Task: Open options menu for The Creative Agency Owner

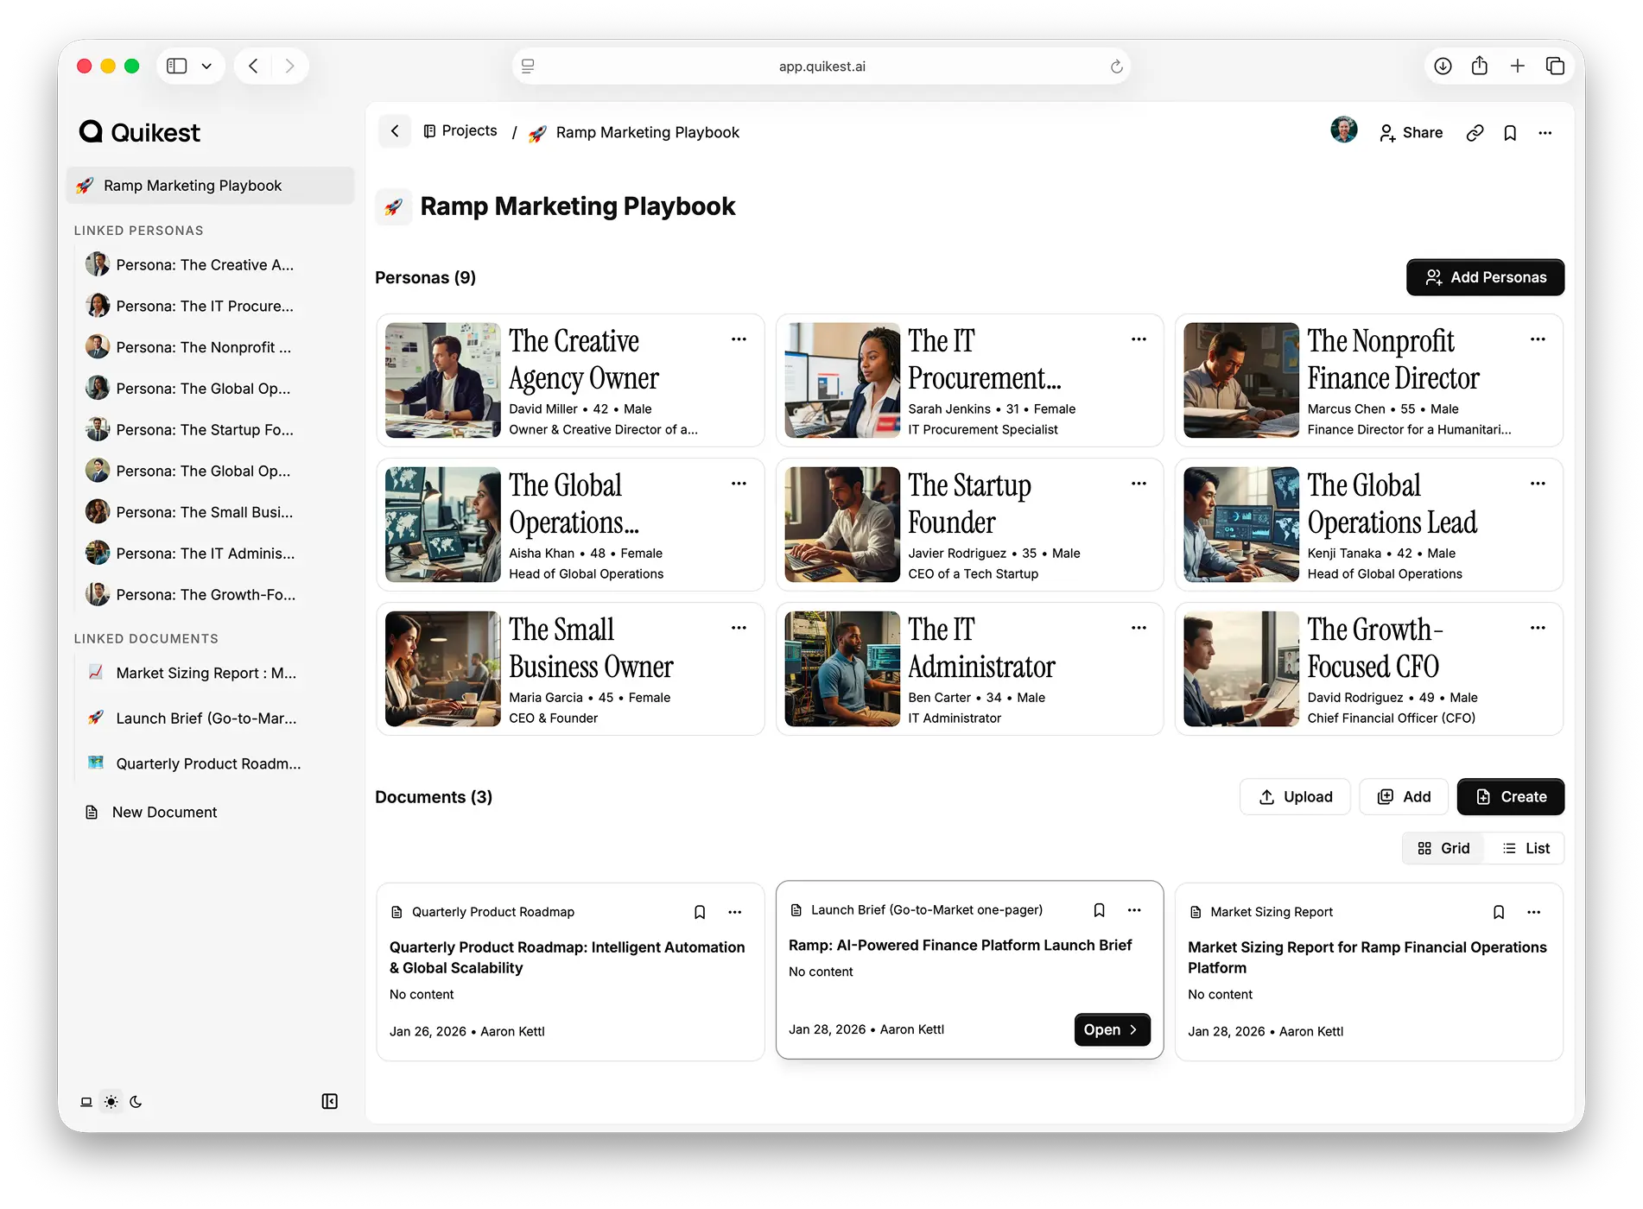Action: (739, 339)
